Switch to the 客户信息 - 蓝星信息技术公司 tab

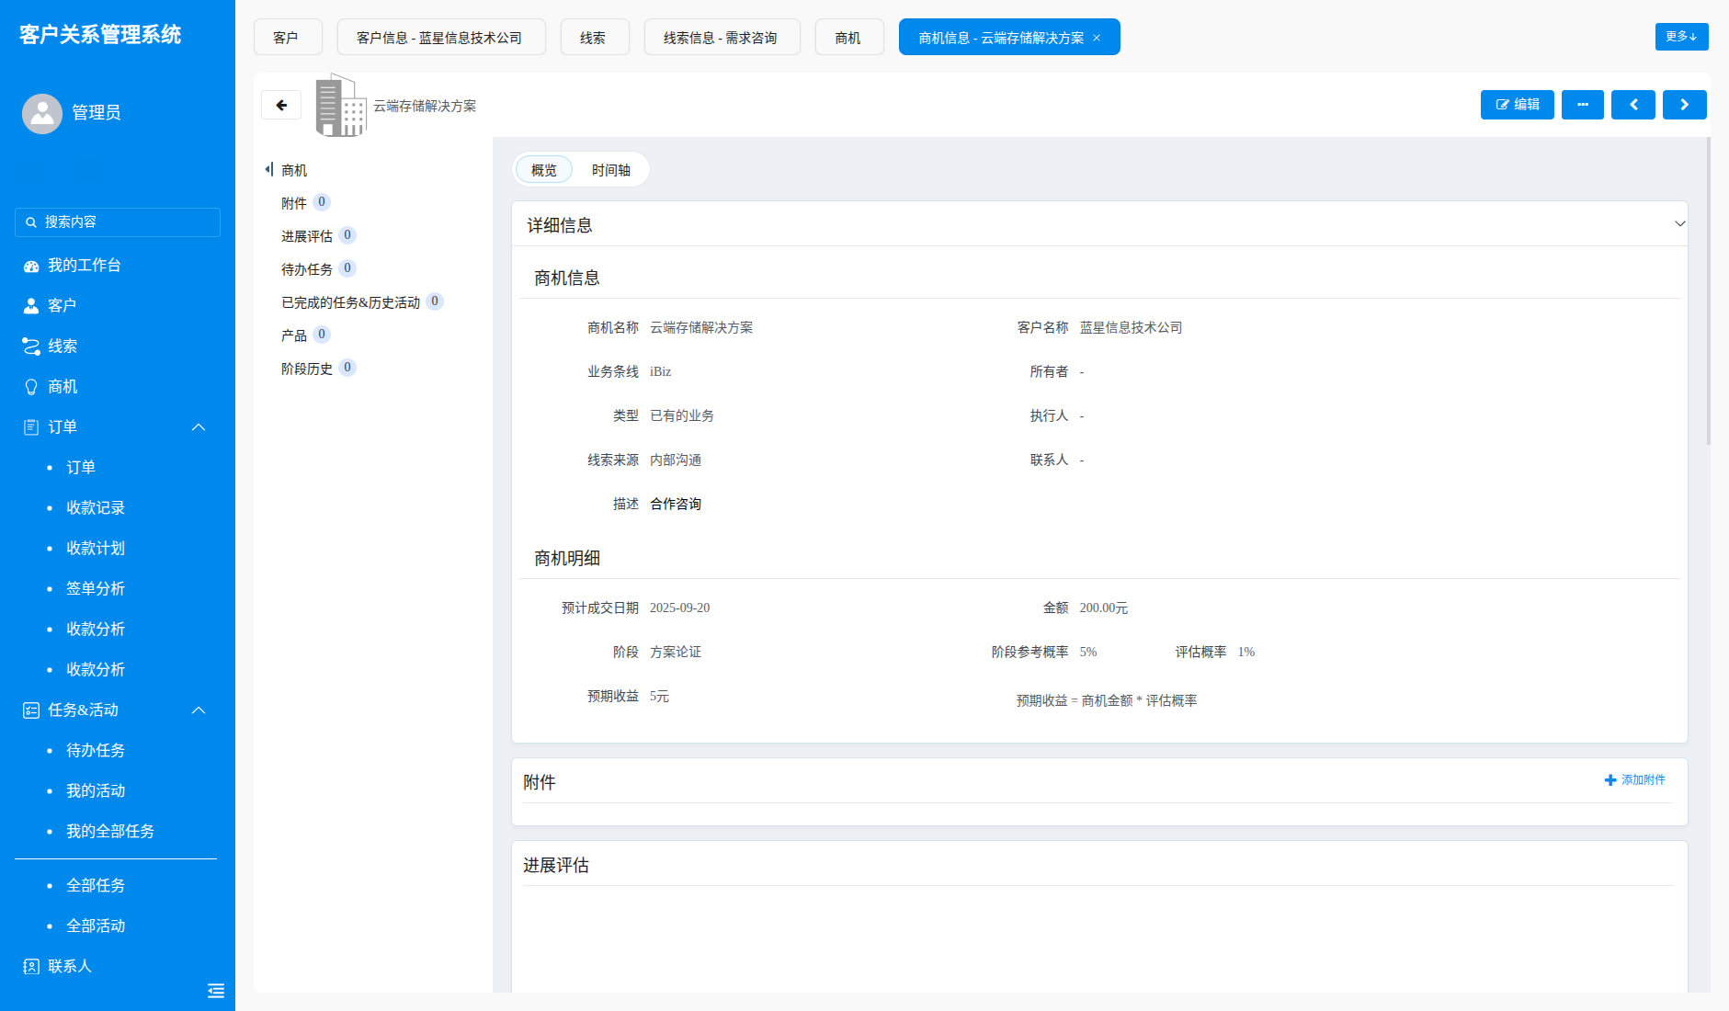coord(440,38)
